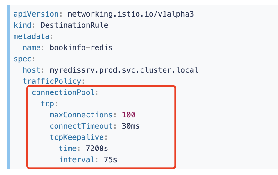Select the networking.istio.io/v1alpha3 value
Viewport: 278px width, 175px height.
(131, 14)
